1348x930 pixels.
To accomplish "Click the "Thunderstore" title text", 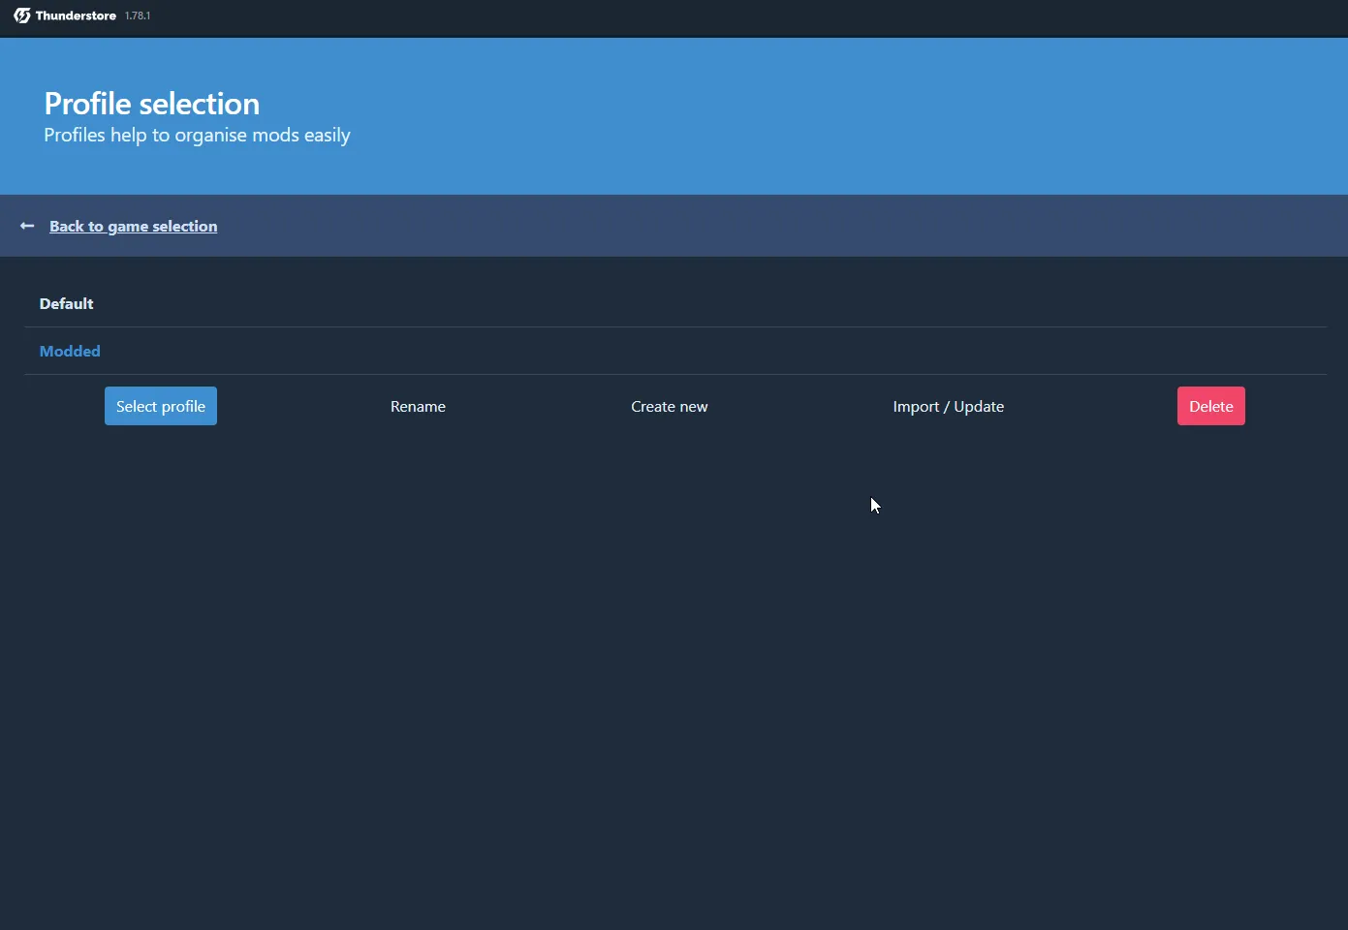I will tap(73, 15).
